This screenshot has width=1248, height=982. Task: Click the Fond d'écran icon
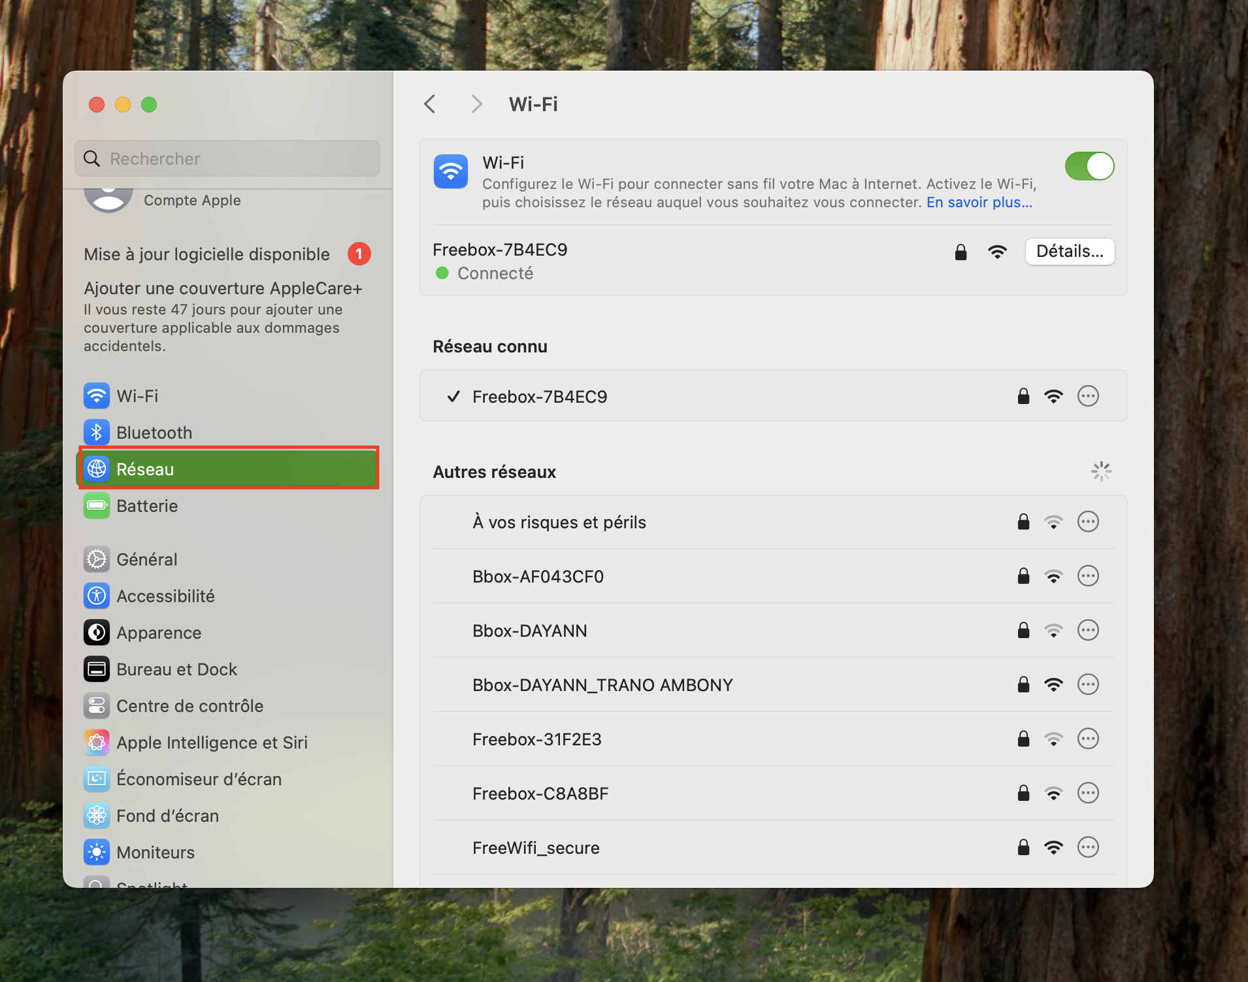tap(96, 815)
